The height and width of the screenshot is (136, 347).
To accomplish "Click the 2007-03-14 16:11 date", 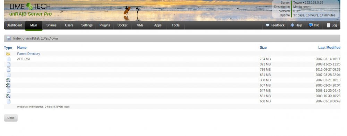I will tap(328, 59).
